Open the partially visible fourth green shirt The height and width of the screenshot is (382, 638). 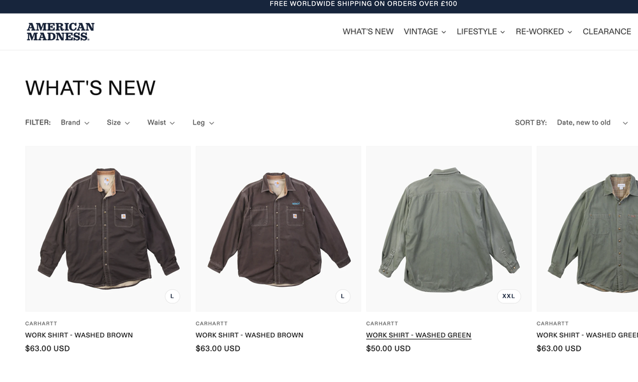pos(587,229)
